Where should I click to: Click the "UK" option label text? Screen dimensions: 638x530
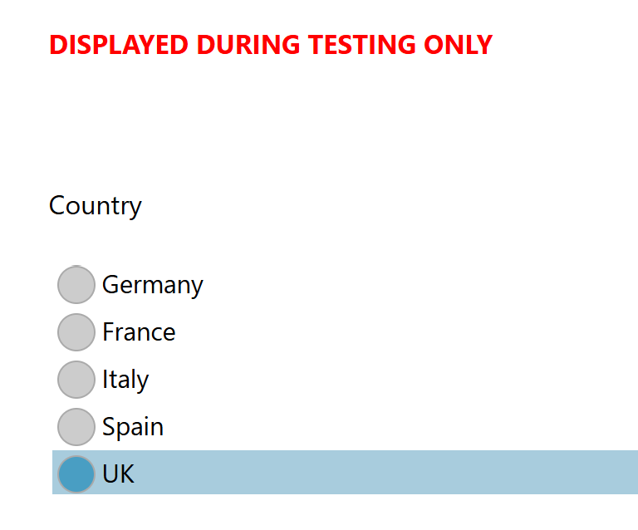[x=118, y=474]
